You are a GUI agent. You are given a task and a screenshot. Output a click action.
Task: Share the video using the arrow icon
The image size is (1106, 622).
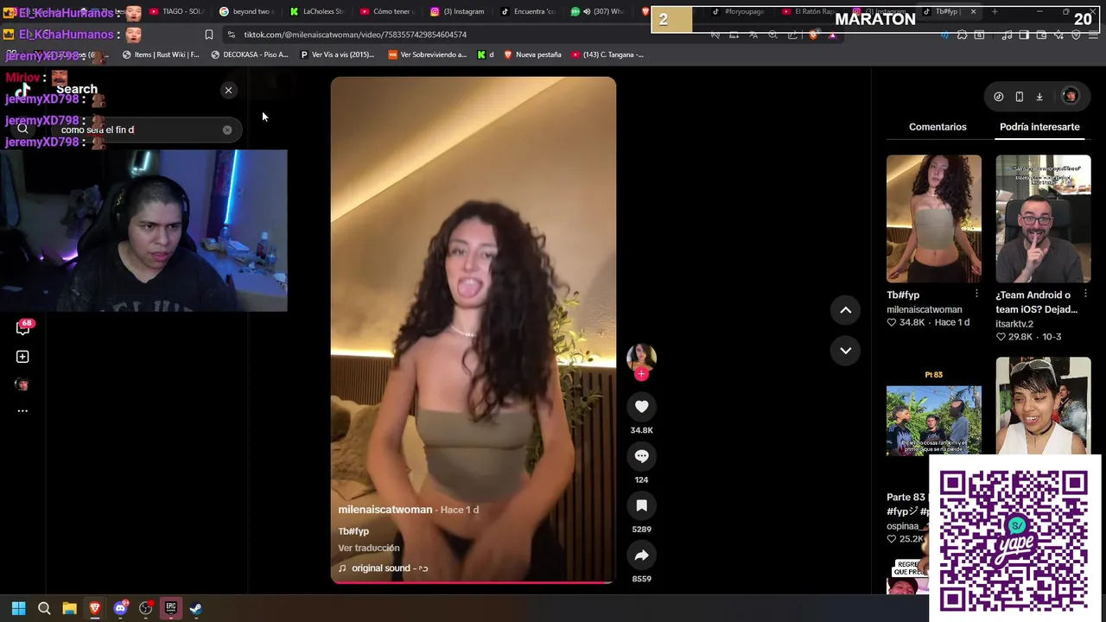pos(641,555)
